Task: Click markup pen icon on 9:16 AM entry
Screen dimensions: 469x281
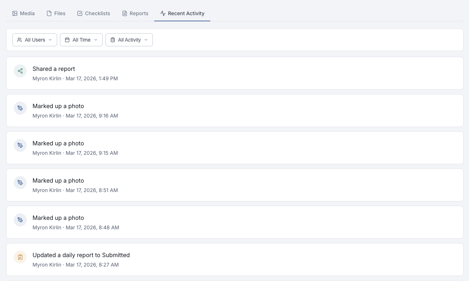Action: coord(20,108)
